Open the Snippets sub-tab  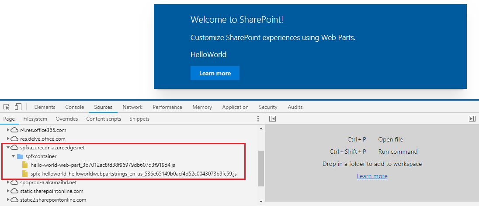pyautogui.click(x=139, y=119)
